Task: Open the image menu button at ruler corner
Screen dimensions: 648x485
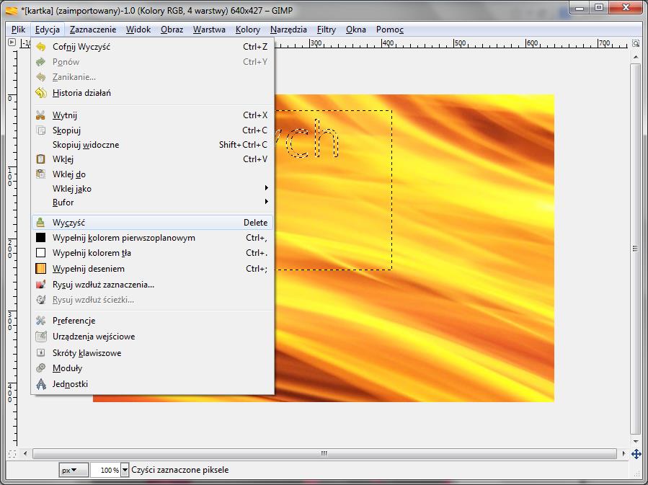Action: point(12,42)
